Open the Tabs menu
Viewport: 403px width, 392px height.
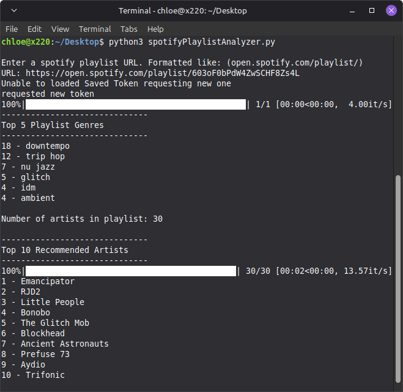pos(129,29)
